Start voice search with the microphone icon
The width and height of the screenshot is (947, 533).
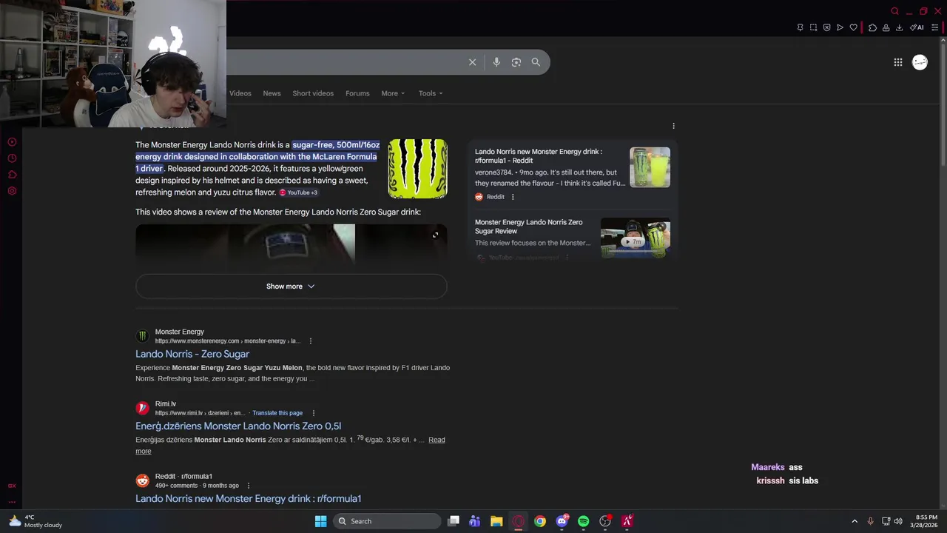click(496, 62)
